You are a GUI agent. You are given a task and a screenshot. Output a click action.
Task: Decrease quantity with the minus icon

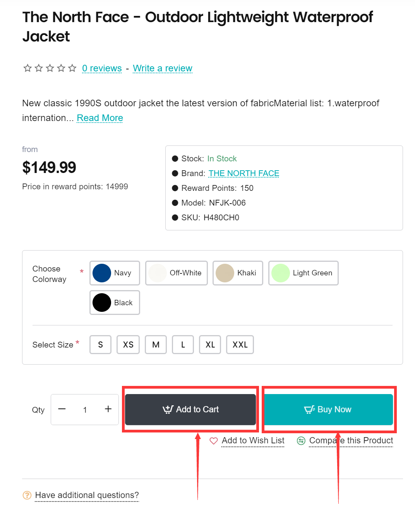pyautogui.click(x=62, y=409)
